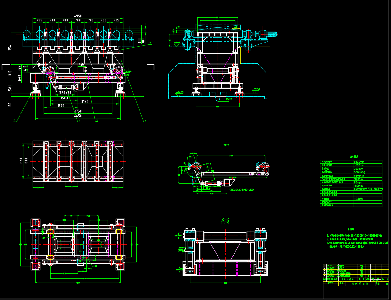Select leader number 2 callout
Screen dimensions: 391x300
[79, 121]
